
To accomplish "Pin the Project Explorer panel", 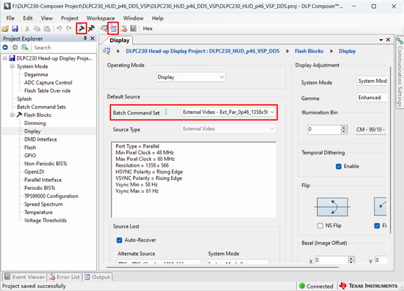I will pos(85,39).
